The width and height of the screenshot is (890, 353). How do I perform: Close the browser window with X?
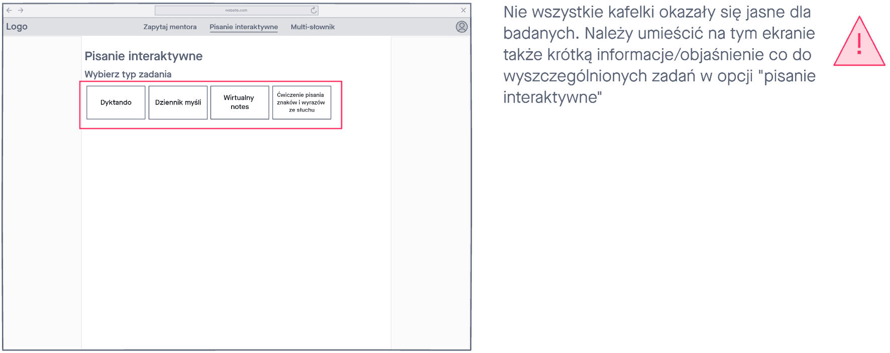[x=463, y=10]
